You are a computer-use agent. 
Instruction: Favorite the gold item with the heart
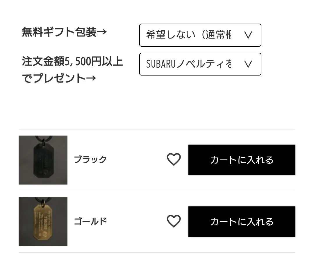click(x=174, y=221)
